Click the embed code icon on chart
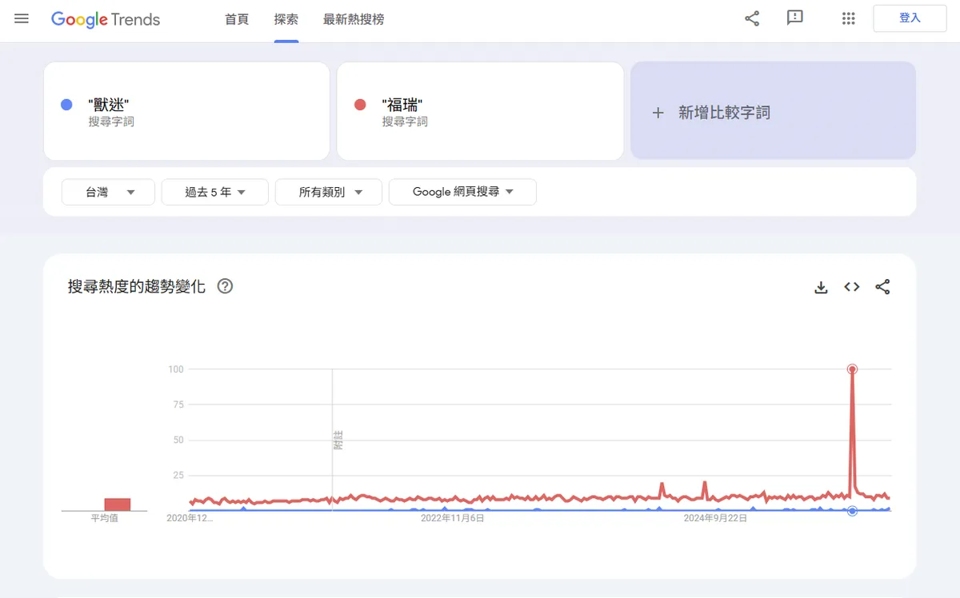Image resolution: width=960 pixels, height=598 pixels. point(852,287)
